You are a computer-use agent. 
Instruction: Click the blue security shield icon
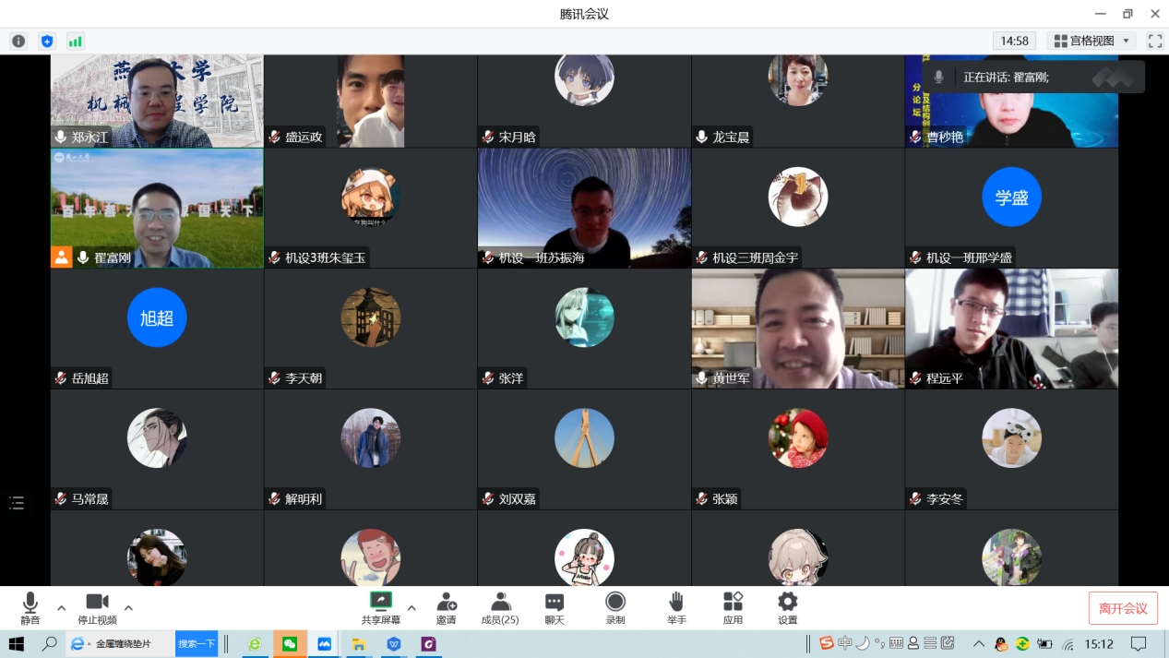(x=47, y=42)
